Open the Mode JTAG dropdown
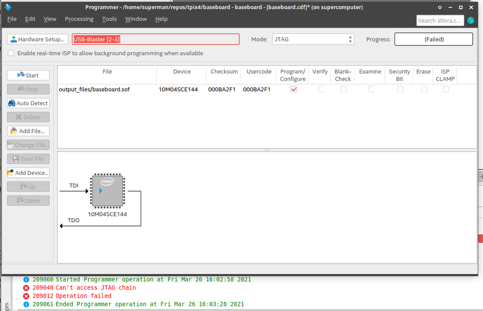 click(x=313, y=39)
